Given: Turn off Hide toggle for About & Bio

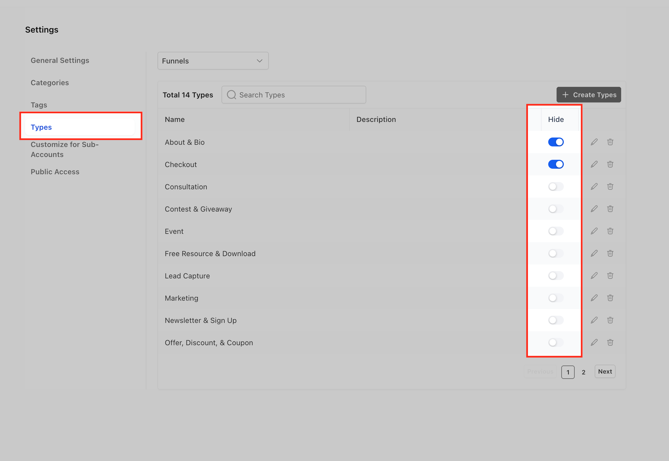Looking at the screenshot, I should [x=555, y=142].
